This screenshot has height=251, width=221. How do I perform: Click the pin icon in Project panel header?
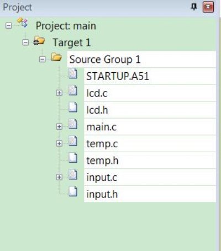(x=194, y=7)
